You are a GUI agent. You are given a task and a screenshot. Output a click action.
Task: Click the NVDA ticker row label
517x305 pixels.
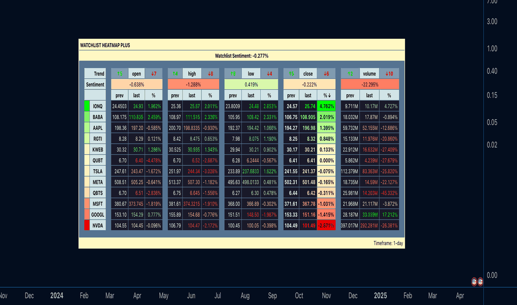click(98, 226)
